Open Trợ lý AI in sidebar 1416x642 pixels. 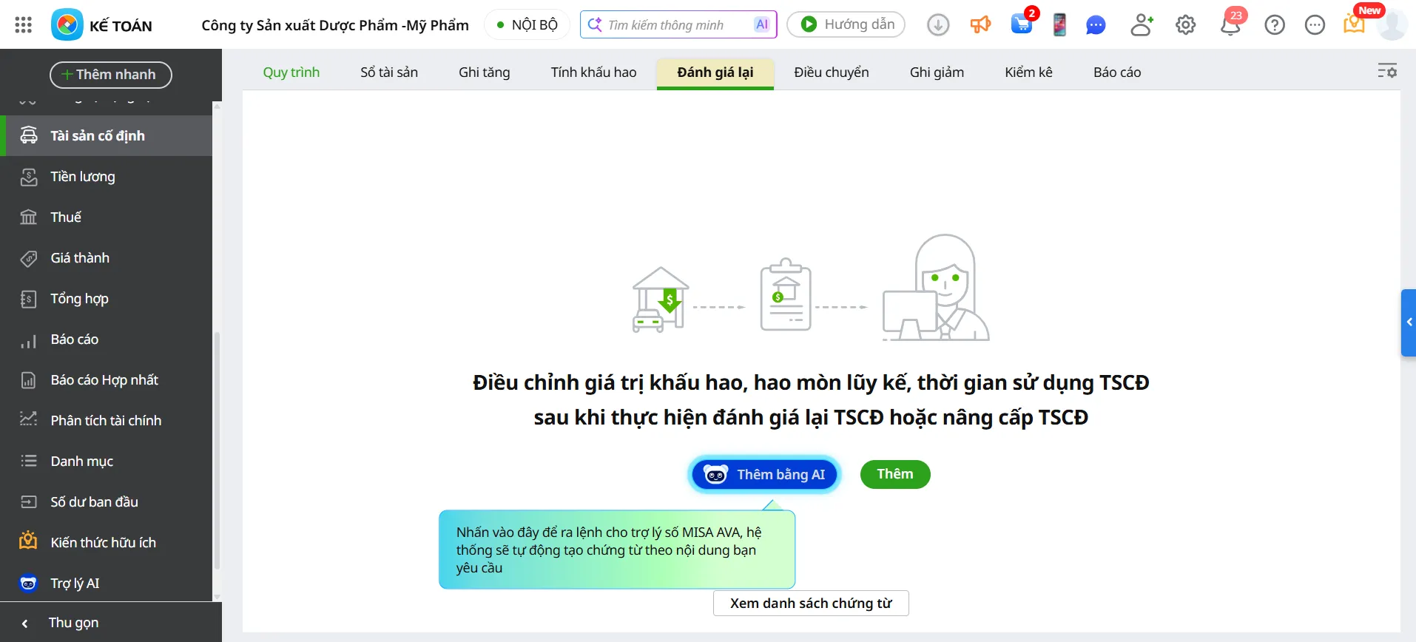pos(107,583)
